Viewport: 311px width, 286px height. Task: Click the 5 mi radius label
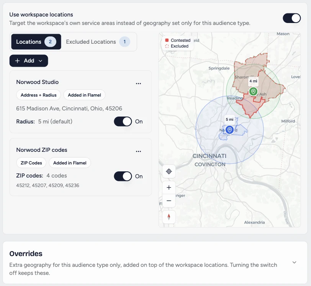229,119
